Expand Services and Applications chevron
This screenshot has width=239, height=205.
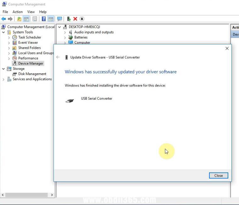3,79
